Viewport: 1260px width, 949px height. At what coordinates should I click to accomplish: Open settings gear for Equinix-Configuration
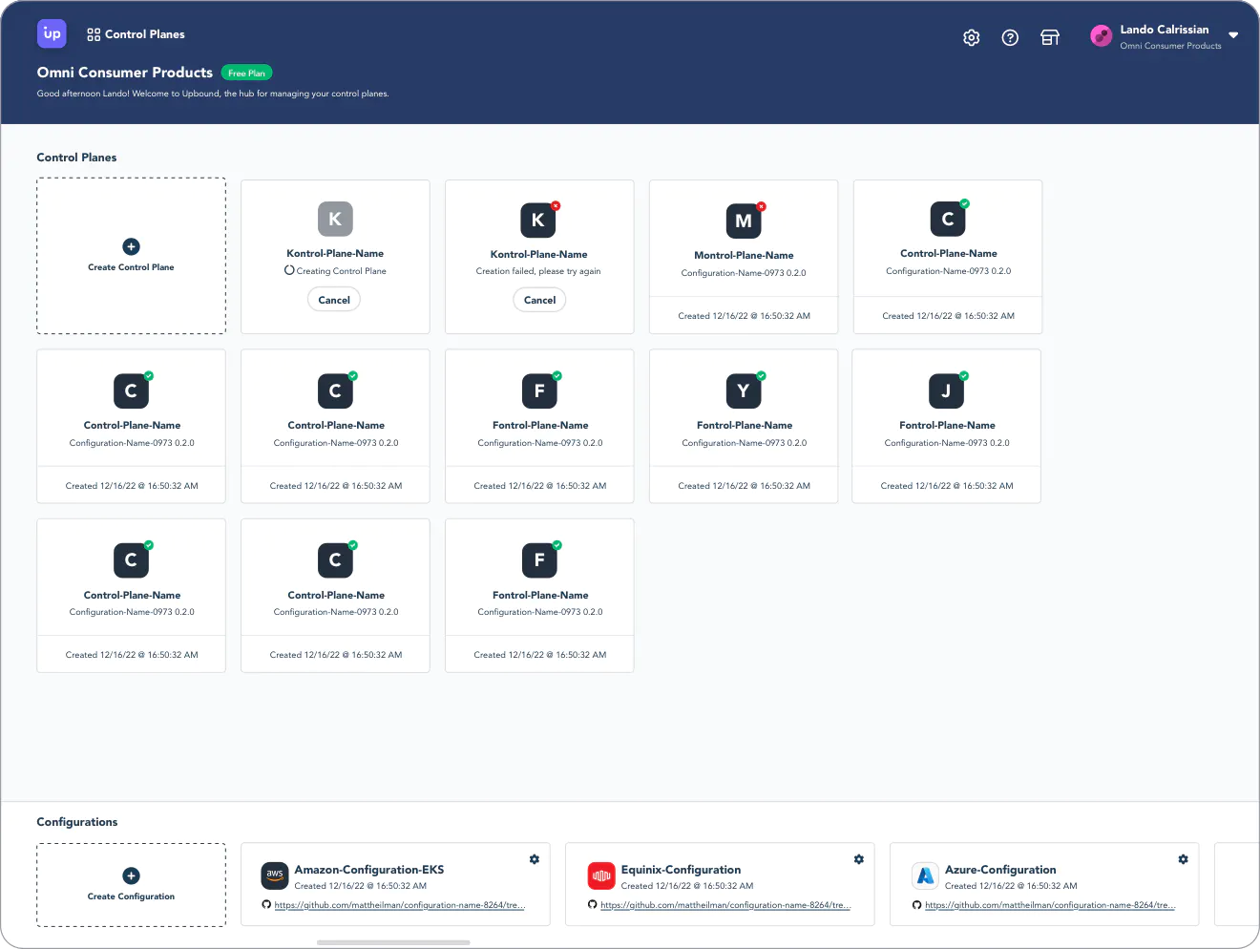pyautogui.click(x=859, y=859)
